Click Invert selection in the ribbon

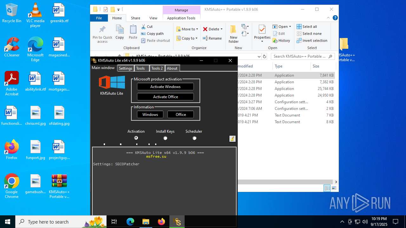[312, 41]
